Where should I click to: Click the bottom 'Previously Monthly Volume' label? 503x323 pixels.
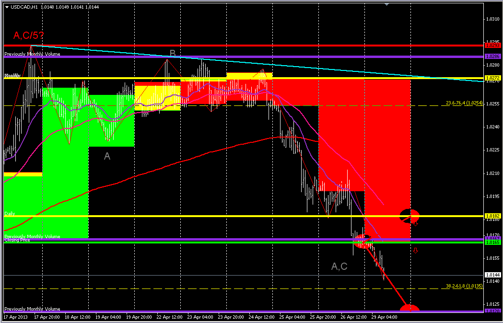tap(32, 309)
